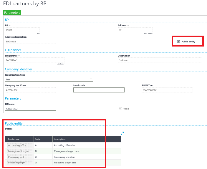Viewport: 207px width, 169px height.
Task: Toggle the Valid checkbox
Action: (x=120, y=109)
